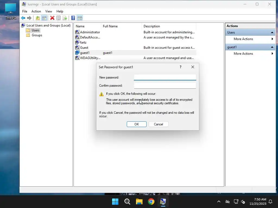Viewport: 278px width, 208px height.
Task: Click the Groups folder icon in tree
Action: [28, 35]
